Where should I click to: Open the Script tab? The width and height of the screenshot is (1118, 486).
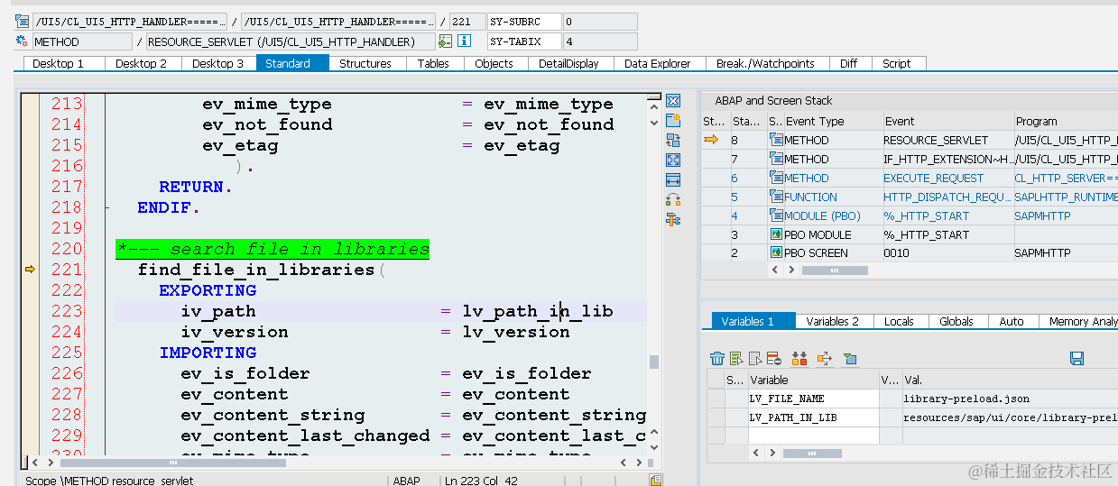coord(897,63)
